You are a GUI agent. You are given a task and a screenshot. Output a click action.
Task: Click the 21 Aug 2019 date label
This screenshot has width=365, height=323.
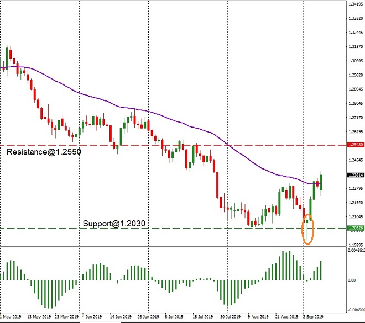coord(286,317)
